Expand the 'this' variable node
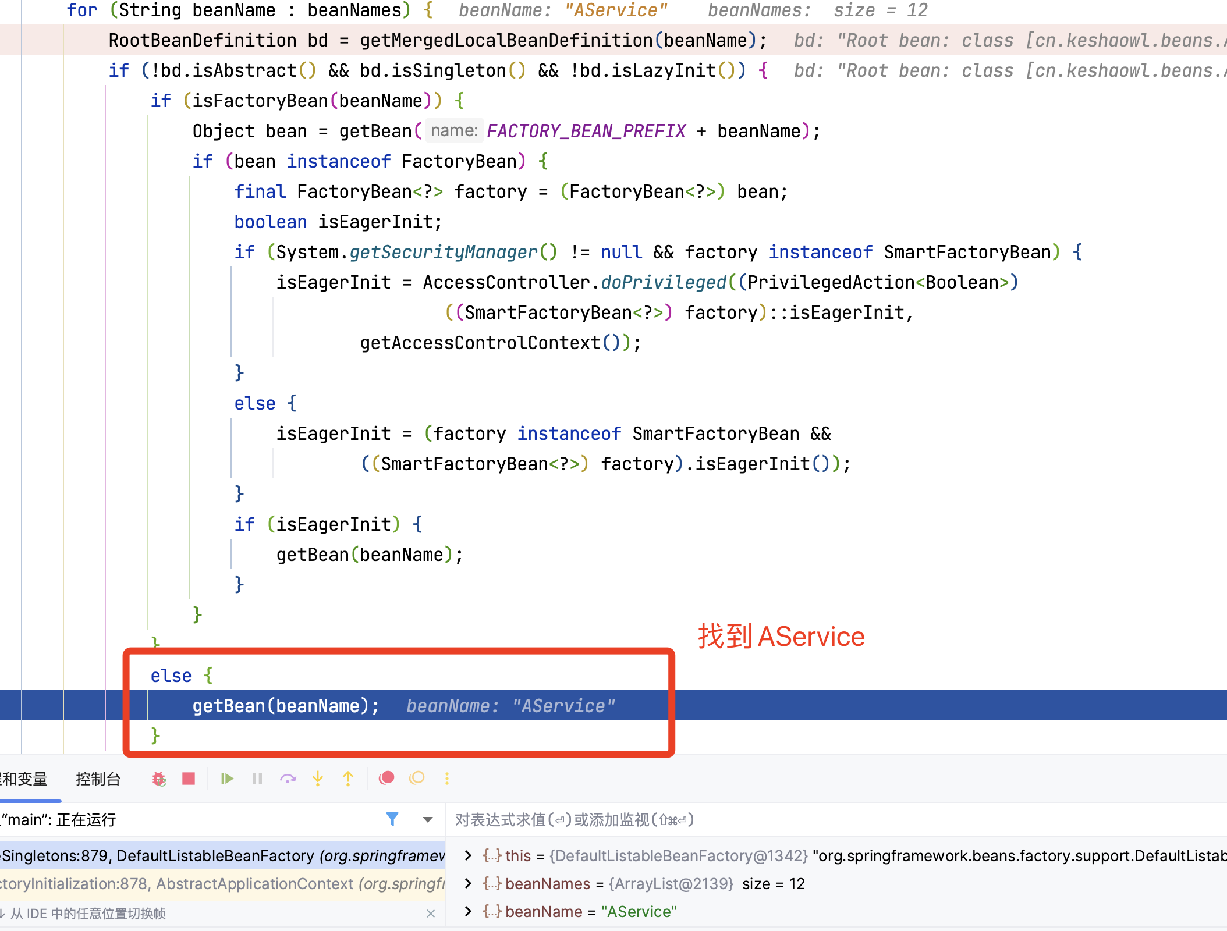The image size is (1227, 931). 468,855
